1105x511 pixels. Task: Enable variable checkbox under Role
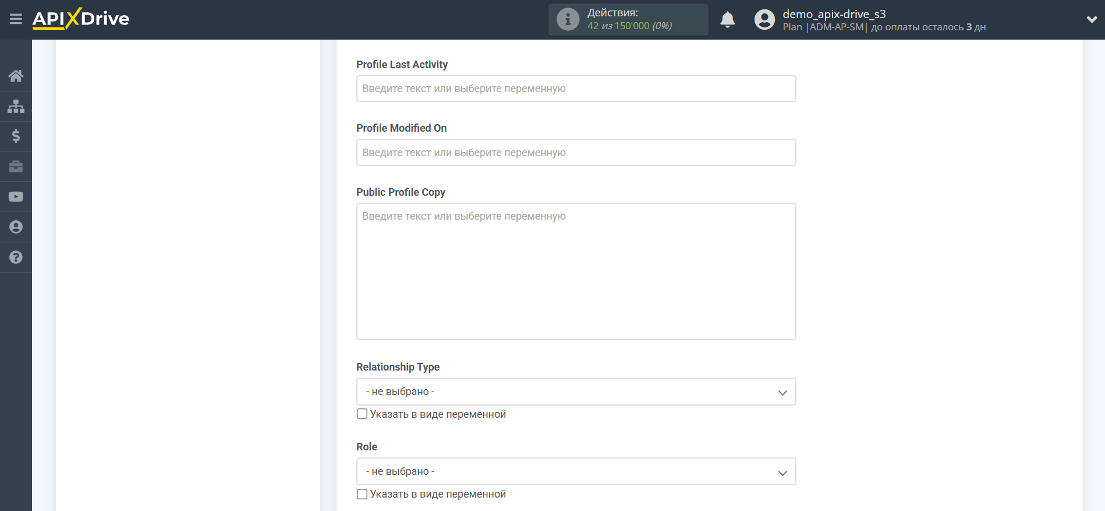coord(362,494)
